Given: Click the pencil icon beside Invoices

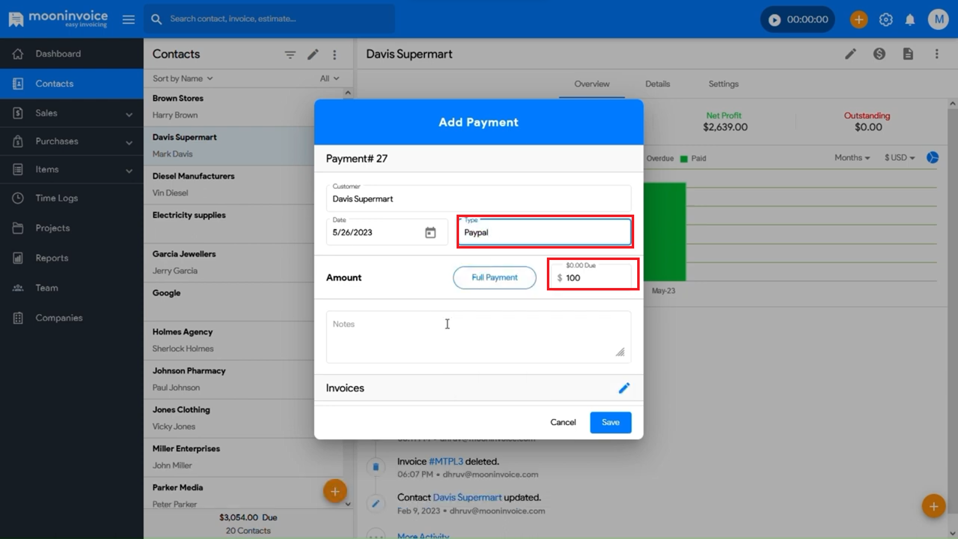Looking at the screenshot, I should click(624, 388).
